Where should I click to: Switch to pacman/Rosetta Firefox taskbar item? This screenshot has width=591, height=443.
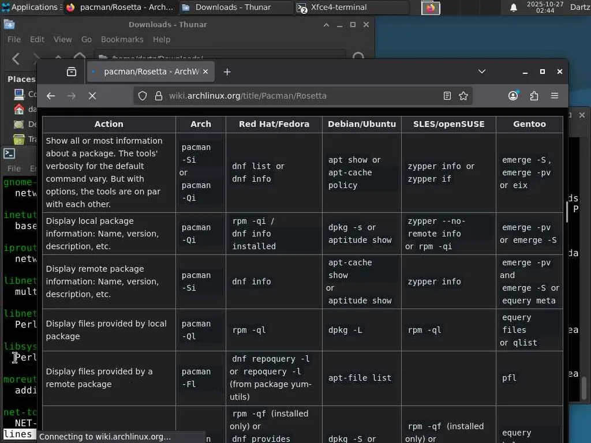click(x=120, y=7)
